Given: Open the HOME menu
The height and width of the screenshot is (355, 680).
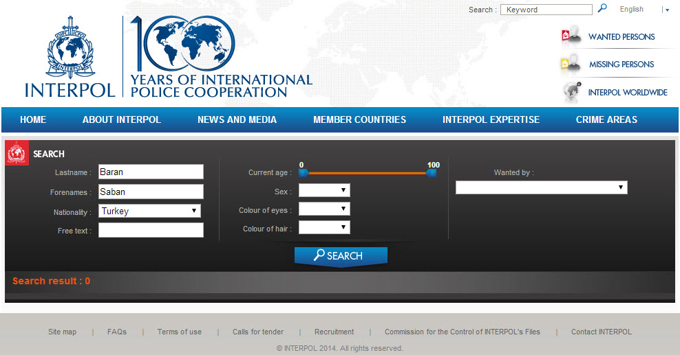Looking at the screenshot, I should tap(33, 119).
